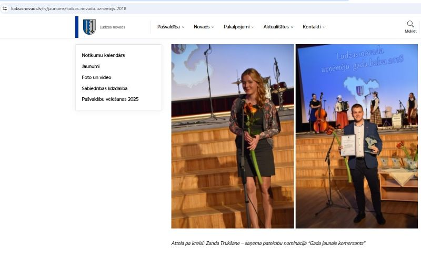The image size is (421, 255).
Task: Expand the chevron next to Pašvaldība
Action: click(x=183, y=27)
